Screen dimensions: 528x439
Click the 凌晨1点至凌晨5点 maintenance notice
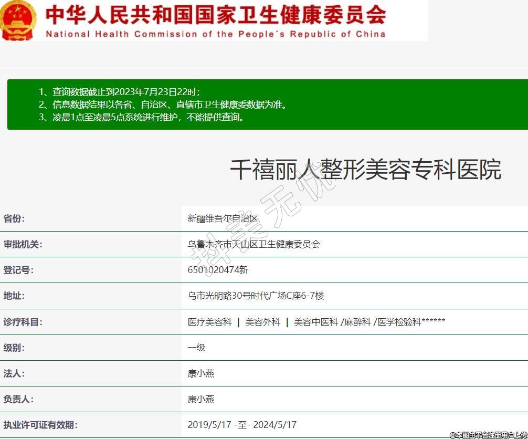pyautogui.click(x=141, y=117)
